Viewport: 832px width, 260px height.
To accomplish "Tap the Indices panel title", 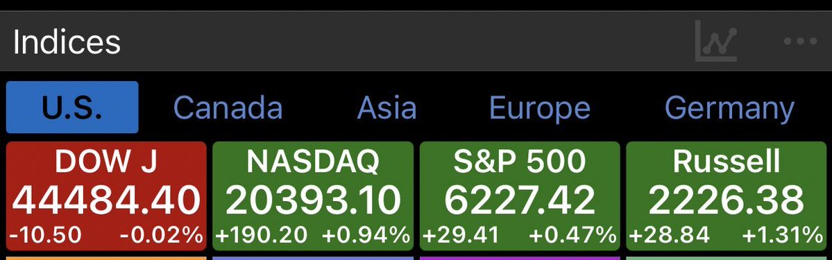I will [67, 42].
